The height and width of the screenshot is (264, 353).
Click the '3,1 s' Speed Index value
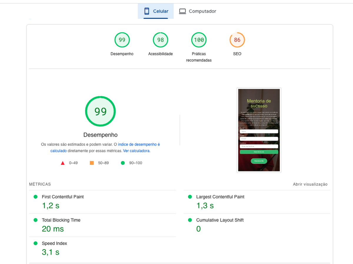[x=51, y=252]
